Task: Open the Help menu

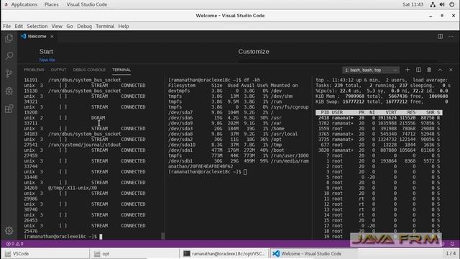Action: [124, 26]
